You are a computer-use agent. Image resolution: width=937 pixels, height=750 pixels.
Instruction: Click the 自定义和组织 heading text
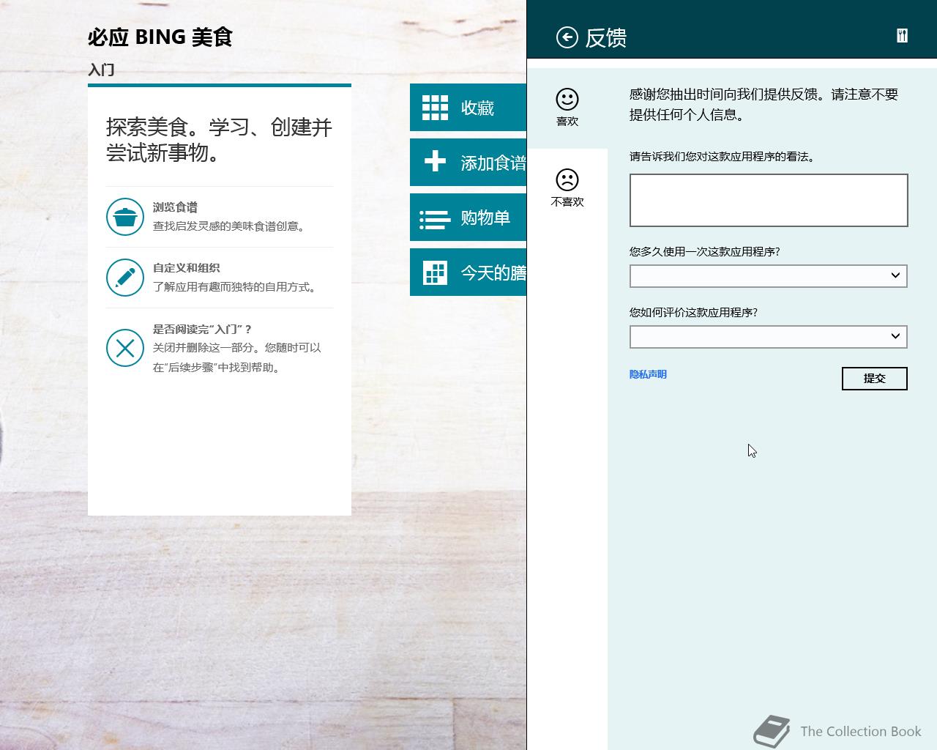tap(186, 268)
